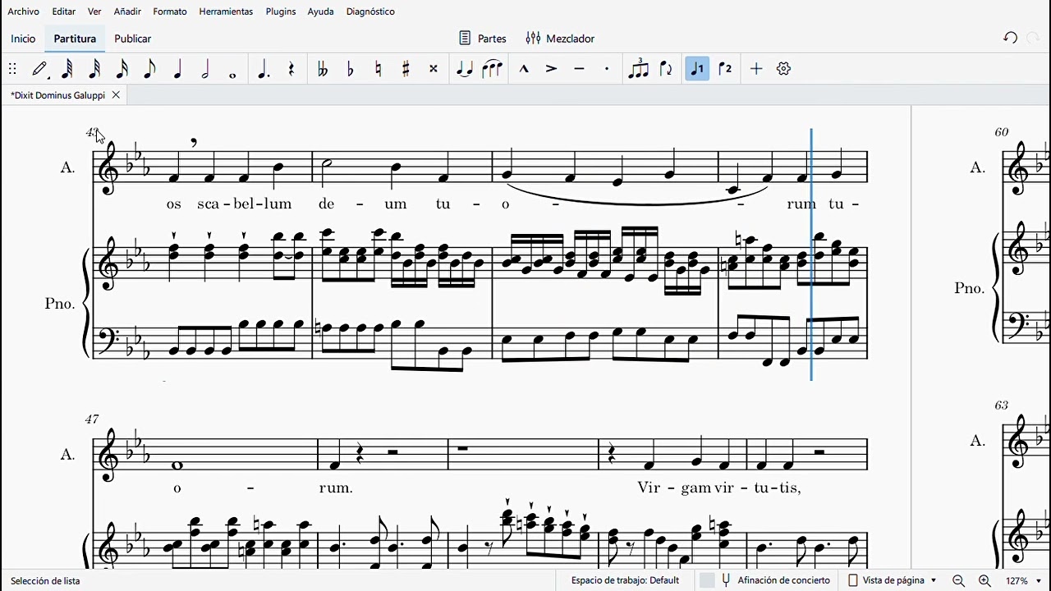Toggle the augmentation dot
The height and width of the screenshot is (591, 1051).
point(263,69)
